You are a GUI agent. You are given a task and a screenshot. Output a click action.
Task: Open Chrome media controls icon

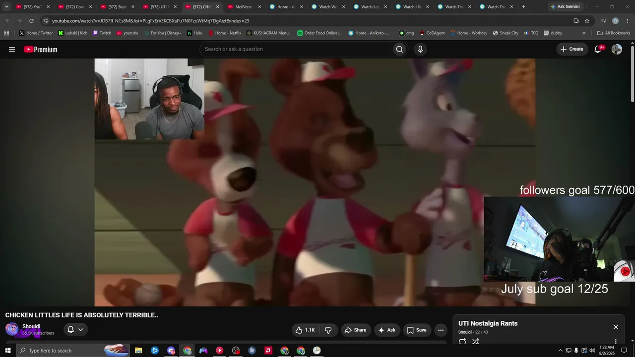pos(603,21)
